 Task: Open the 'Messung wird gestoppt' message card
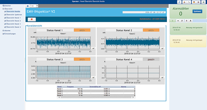(x=188, y=41)
